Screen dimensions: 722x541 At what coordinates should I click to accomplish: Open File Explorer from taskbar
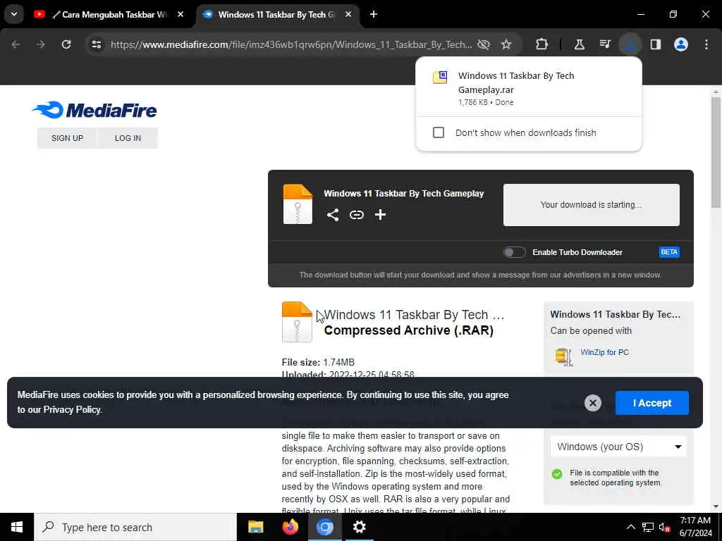click(255, 527)
